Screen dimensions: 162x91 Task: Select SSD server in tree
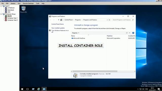tap(9, 12)
